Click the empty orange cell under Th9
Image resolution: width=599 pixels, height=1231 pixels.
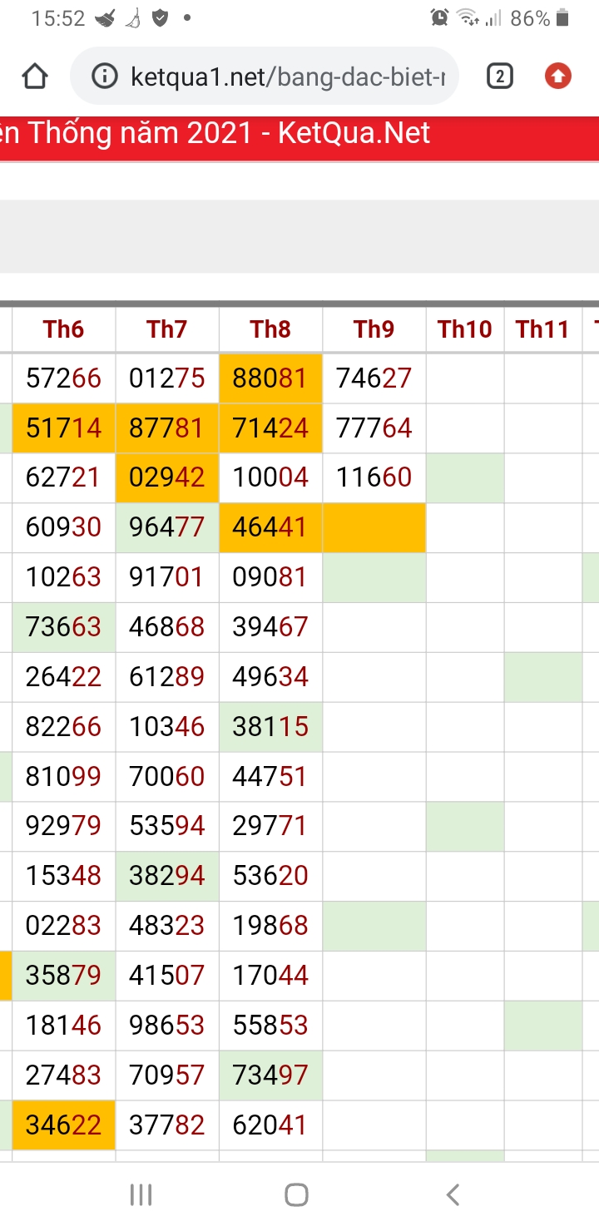coord(374,527)
